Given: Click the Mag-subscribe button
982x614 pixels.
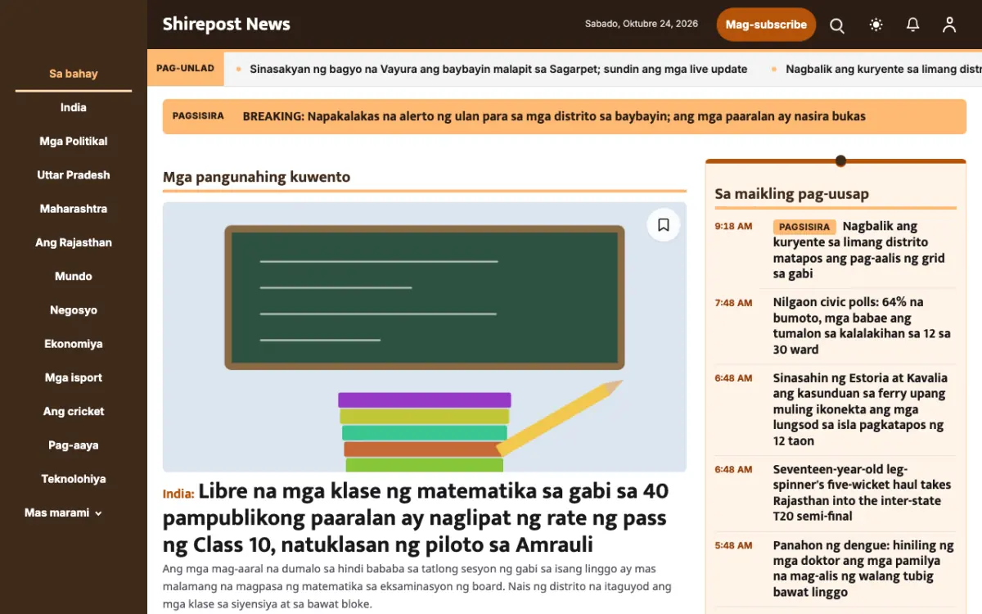Looking at the screenshot, I should click(766, 25).
